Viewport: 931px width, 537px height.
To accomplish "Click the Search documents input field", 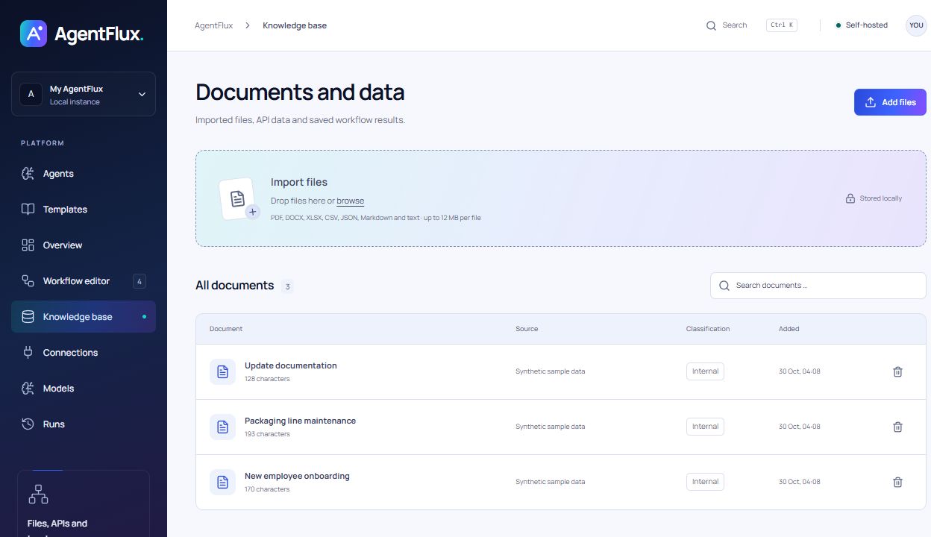I will coord(818,286).
